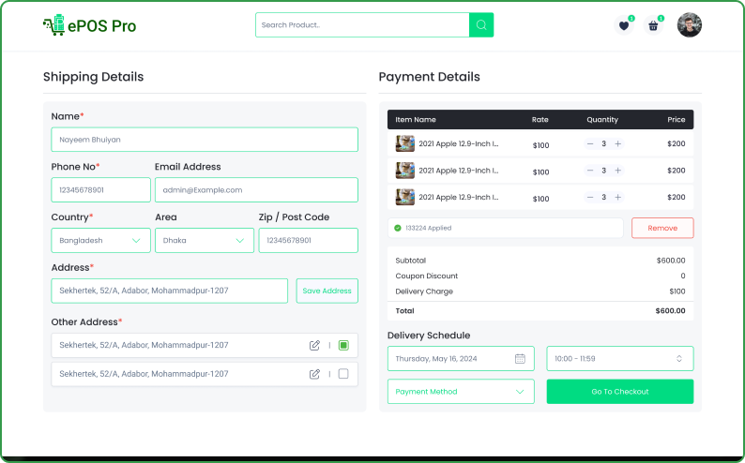Screen dimensions: 745x463
Task: Open the Area dropdown showing Dhaka
Action: pyautogui.click(x=204, y=240)
